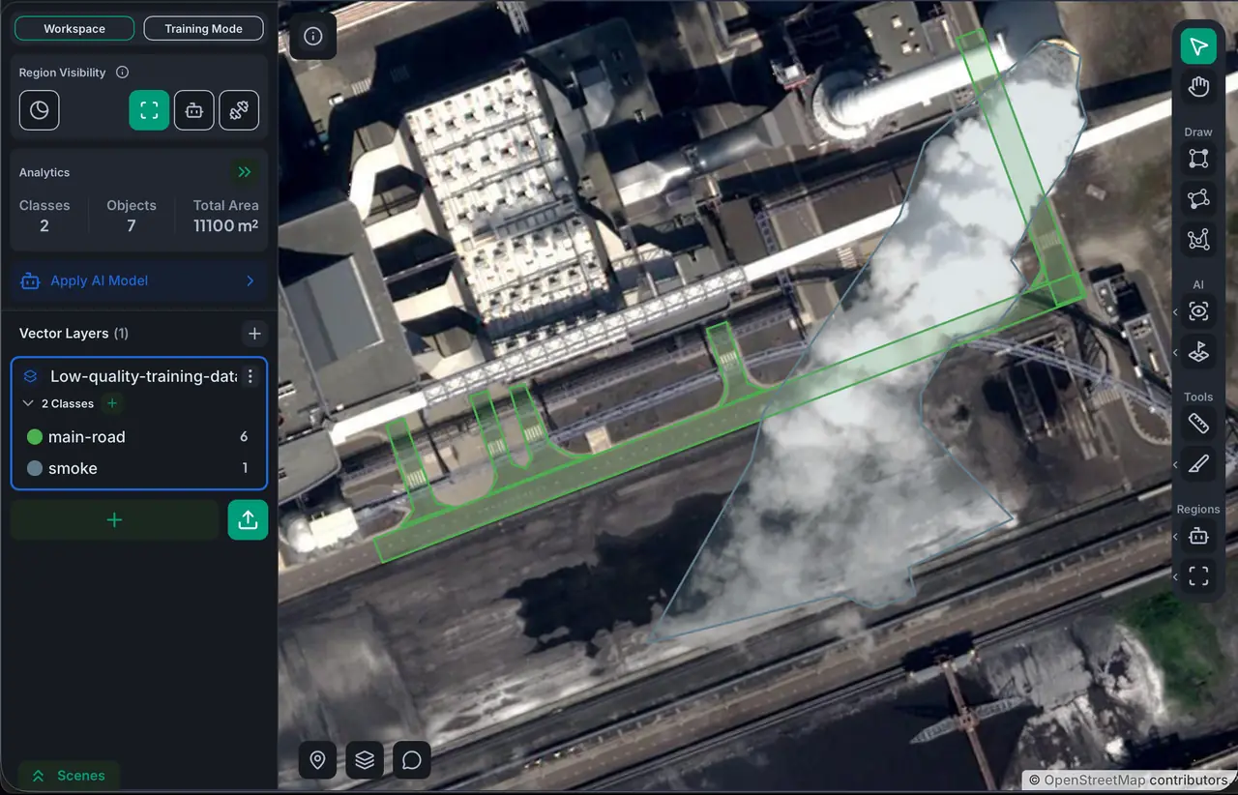The image size is (1238, 795).
Task: Select the Low-quality-training-data layer name
Action: coord(143,376)
